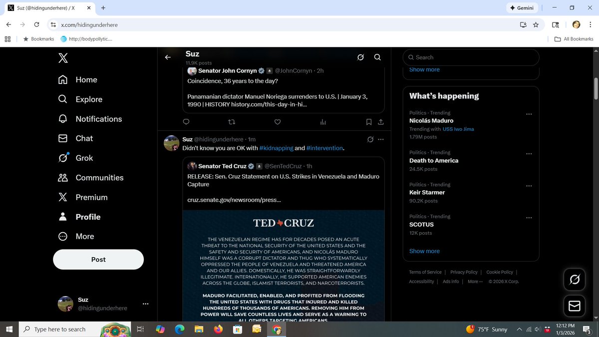
Task: Click Show more under SCOTUS trend
Action: coord(424,251)
